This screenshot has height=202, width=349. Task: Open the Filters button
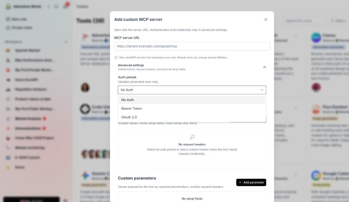coord(338,21)
